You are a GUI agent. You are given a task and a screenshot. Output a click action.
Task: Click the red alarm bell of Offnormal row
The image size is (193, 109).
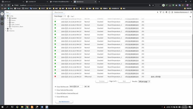coord(55,77)
